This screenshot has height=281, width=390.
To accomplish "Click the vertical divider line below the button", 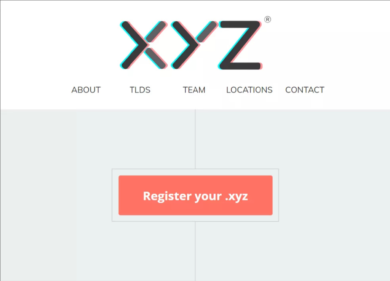I will click(195, 251).
